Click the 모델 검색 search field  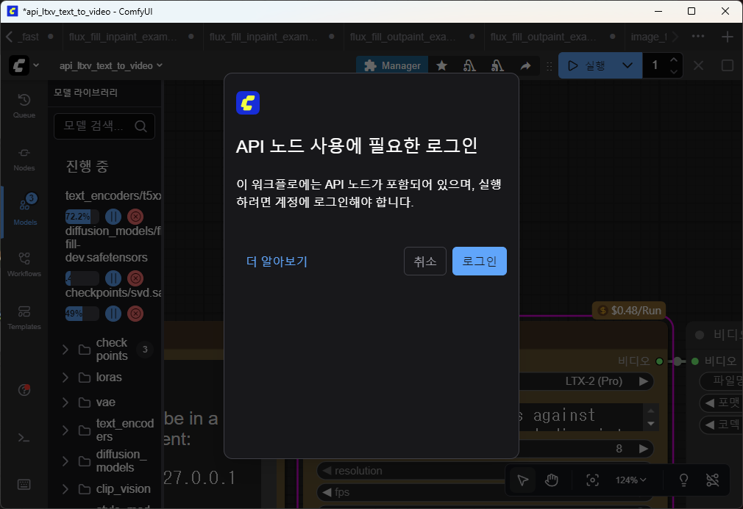coord(96,126)
